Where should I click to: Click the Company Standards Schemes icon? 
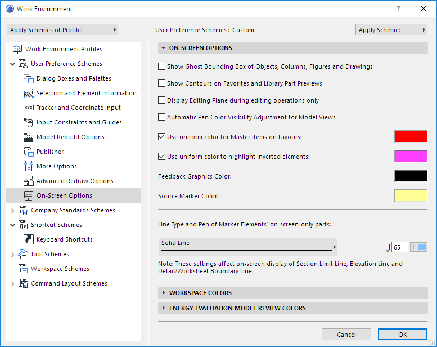tap(23, 210)
